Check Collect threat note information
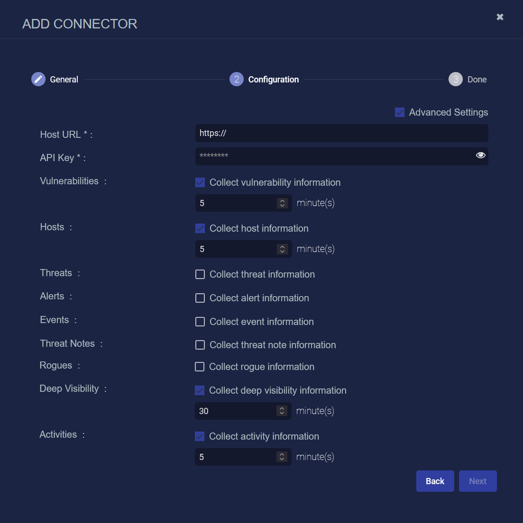Screen dimensions: 523x523 point(200,345)
